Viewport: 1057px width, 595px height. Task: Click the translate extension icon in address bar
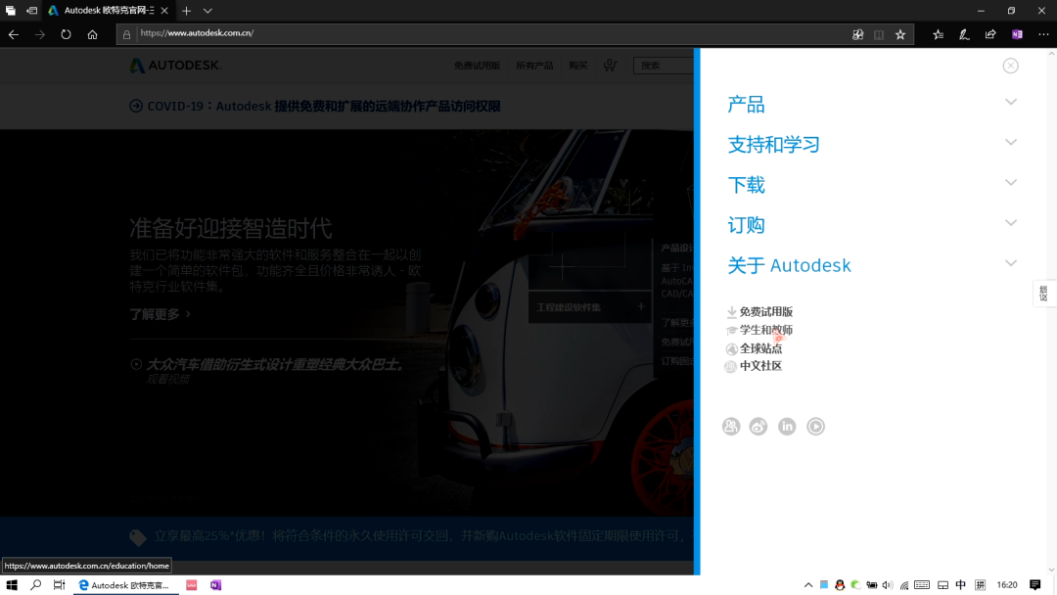(857, 34)
